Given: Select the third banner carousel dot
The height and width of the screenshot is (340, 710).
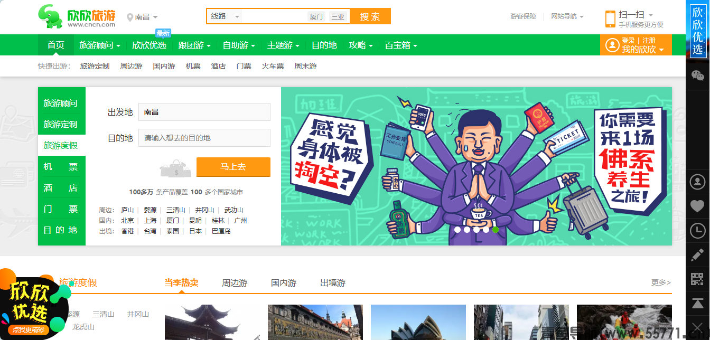Looking at the screenshot, I should (x=477, y=230).
